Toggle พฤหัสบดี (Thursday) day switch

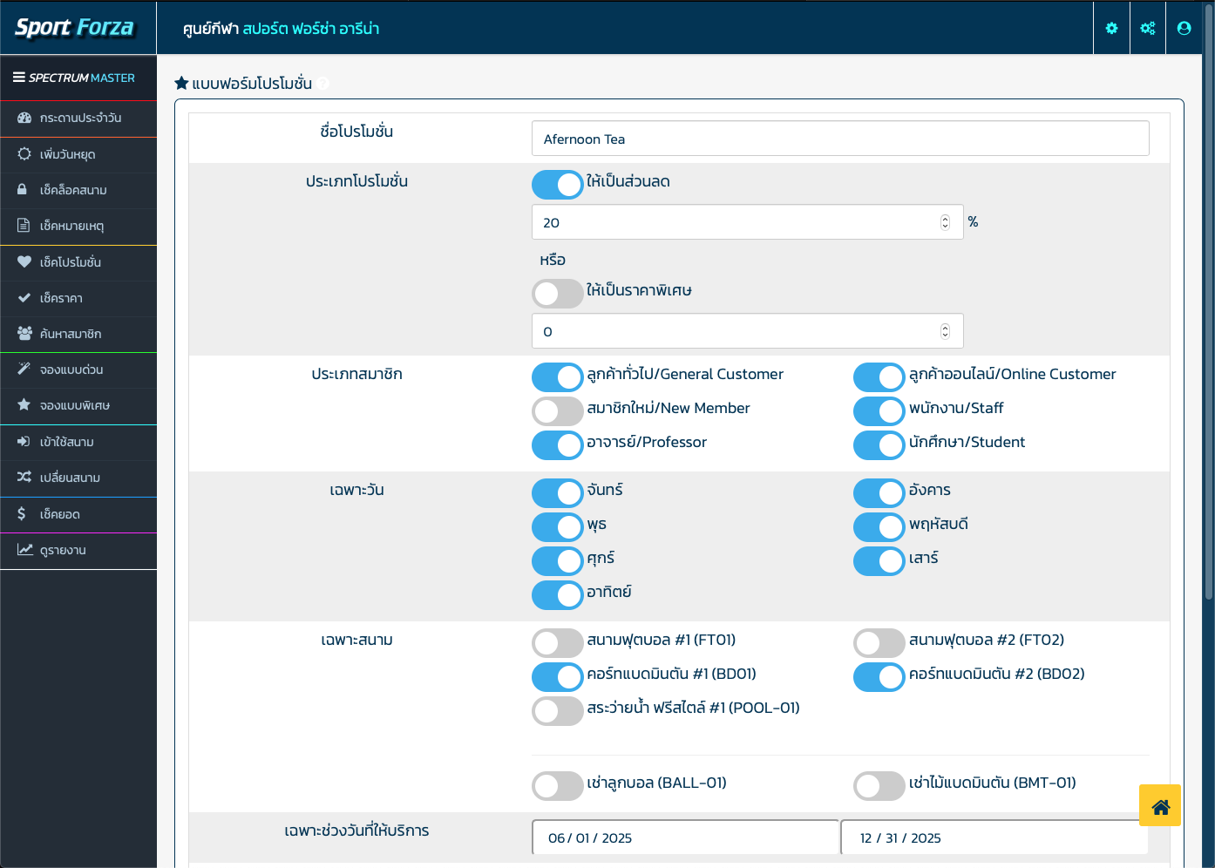(879, 527)
